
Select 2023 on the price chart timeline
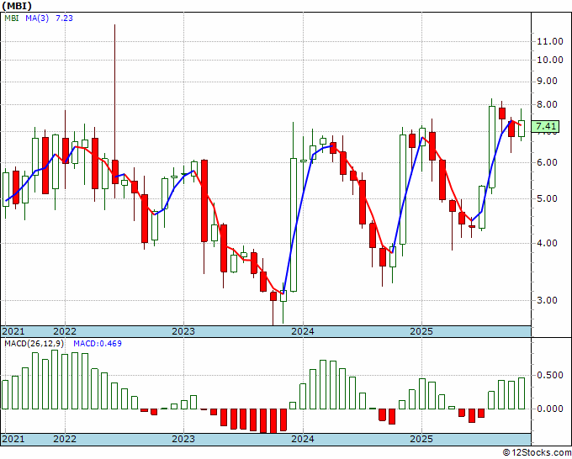(x=183, y=331)
